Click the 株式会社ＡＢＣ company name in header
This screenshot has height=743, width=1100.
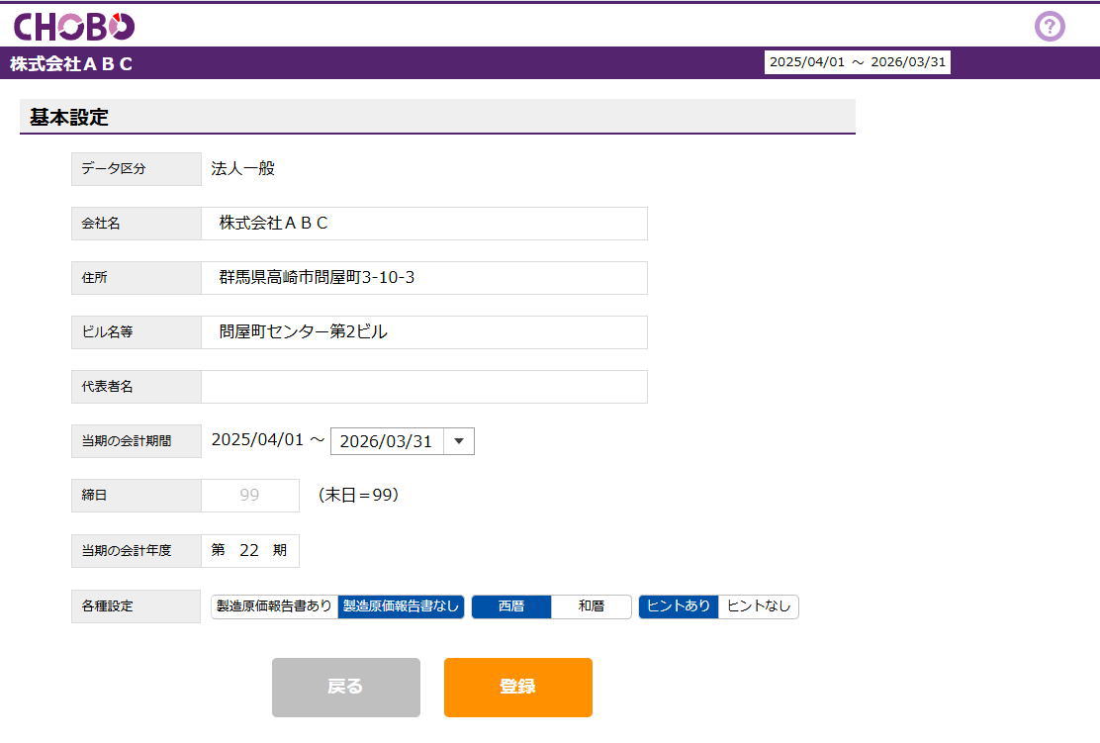(x=71, y=64)
